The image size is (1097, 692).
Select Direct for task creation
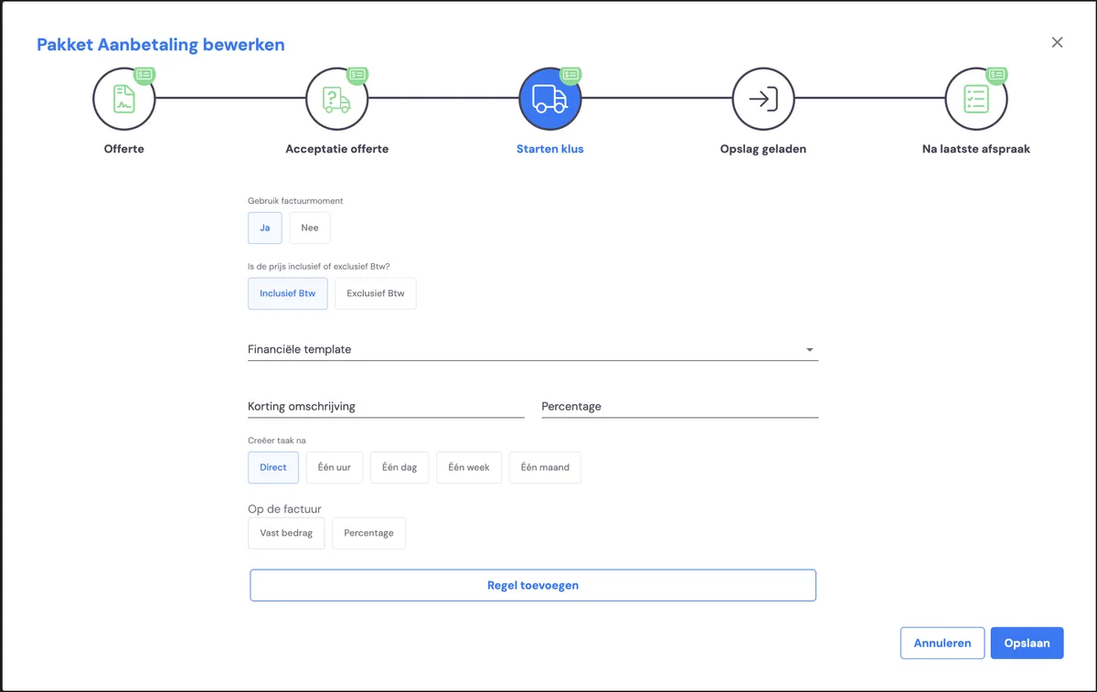click(x=273, y=467)
